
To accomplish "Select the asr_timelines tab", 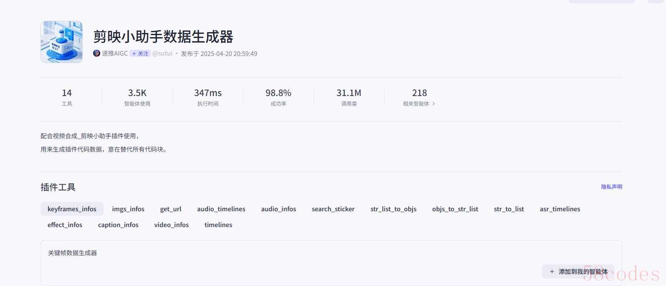I will (x=560, y=209).
